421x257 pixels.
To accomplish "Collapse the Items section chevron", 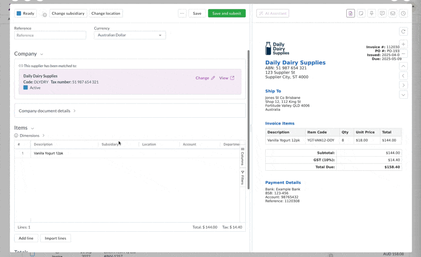I will (33, 128).
